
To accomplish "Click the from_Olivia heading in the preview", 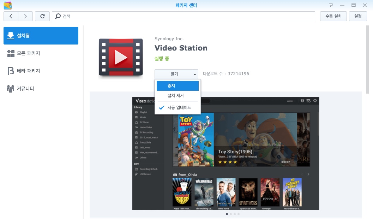I will [187, 174].
